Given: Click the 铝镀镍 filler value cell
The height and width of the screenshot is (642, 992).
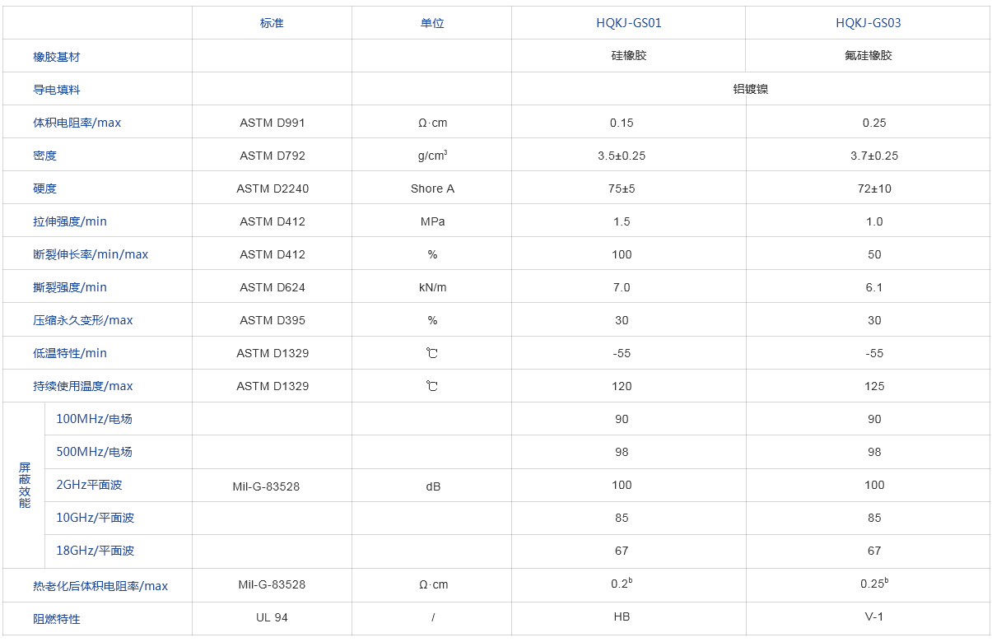Looking at the screenshot, I should (750, 89).
